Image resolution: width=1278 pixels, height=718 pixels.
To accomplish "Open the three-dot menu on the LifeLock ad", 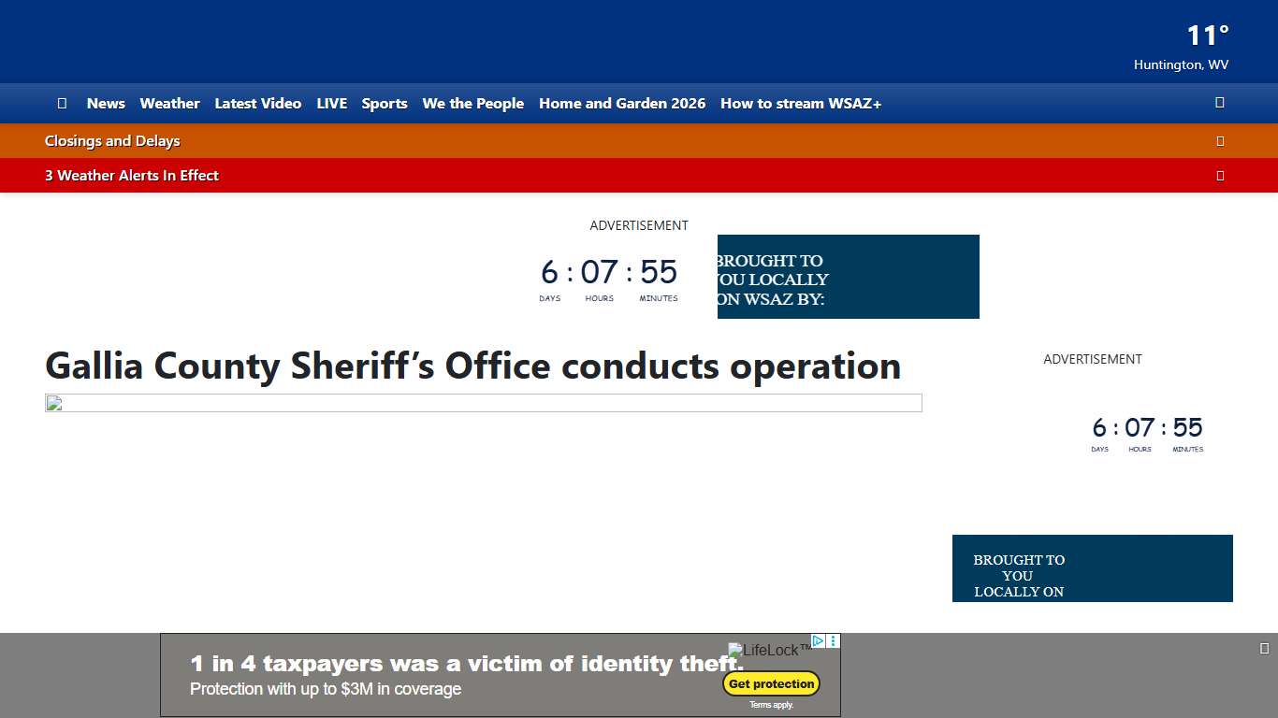I will tap(833, 640).
